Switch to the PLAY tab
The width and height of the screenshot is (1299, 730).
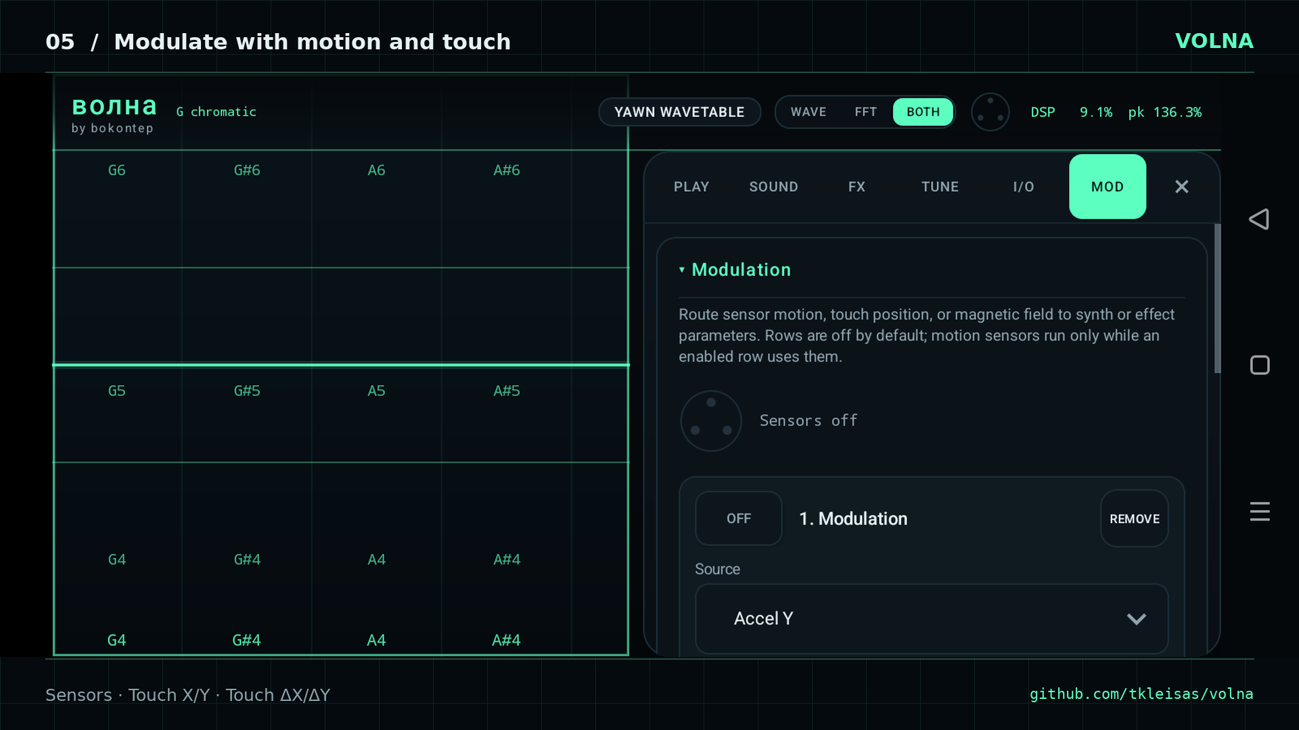click(x=691, y=187)
